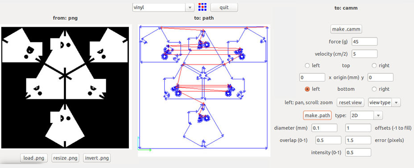Open the path type 2D dropdown
Image resolution: width=414 pixels, height=168 pixels.
366,115
